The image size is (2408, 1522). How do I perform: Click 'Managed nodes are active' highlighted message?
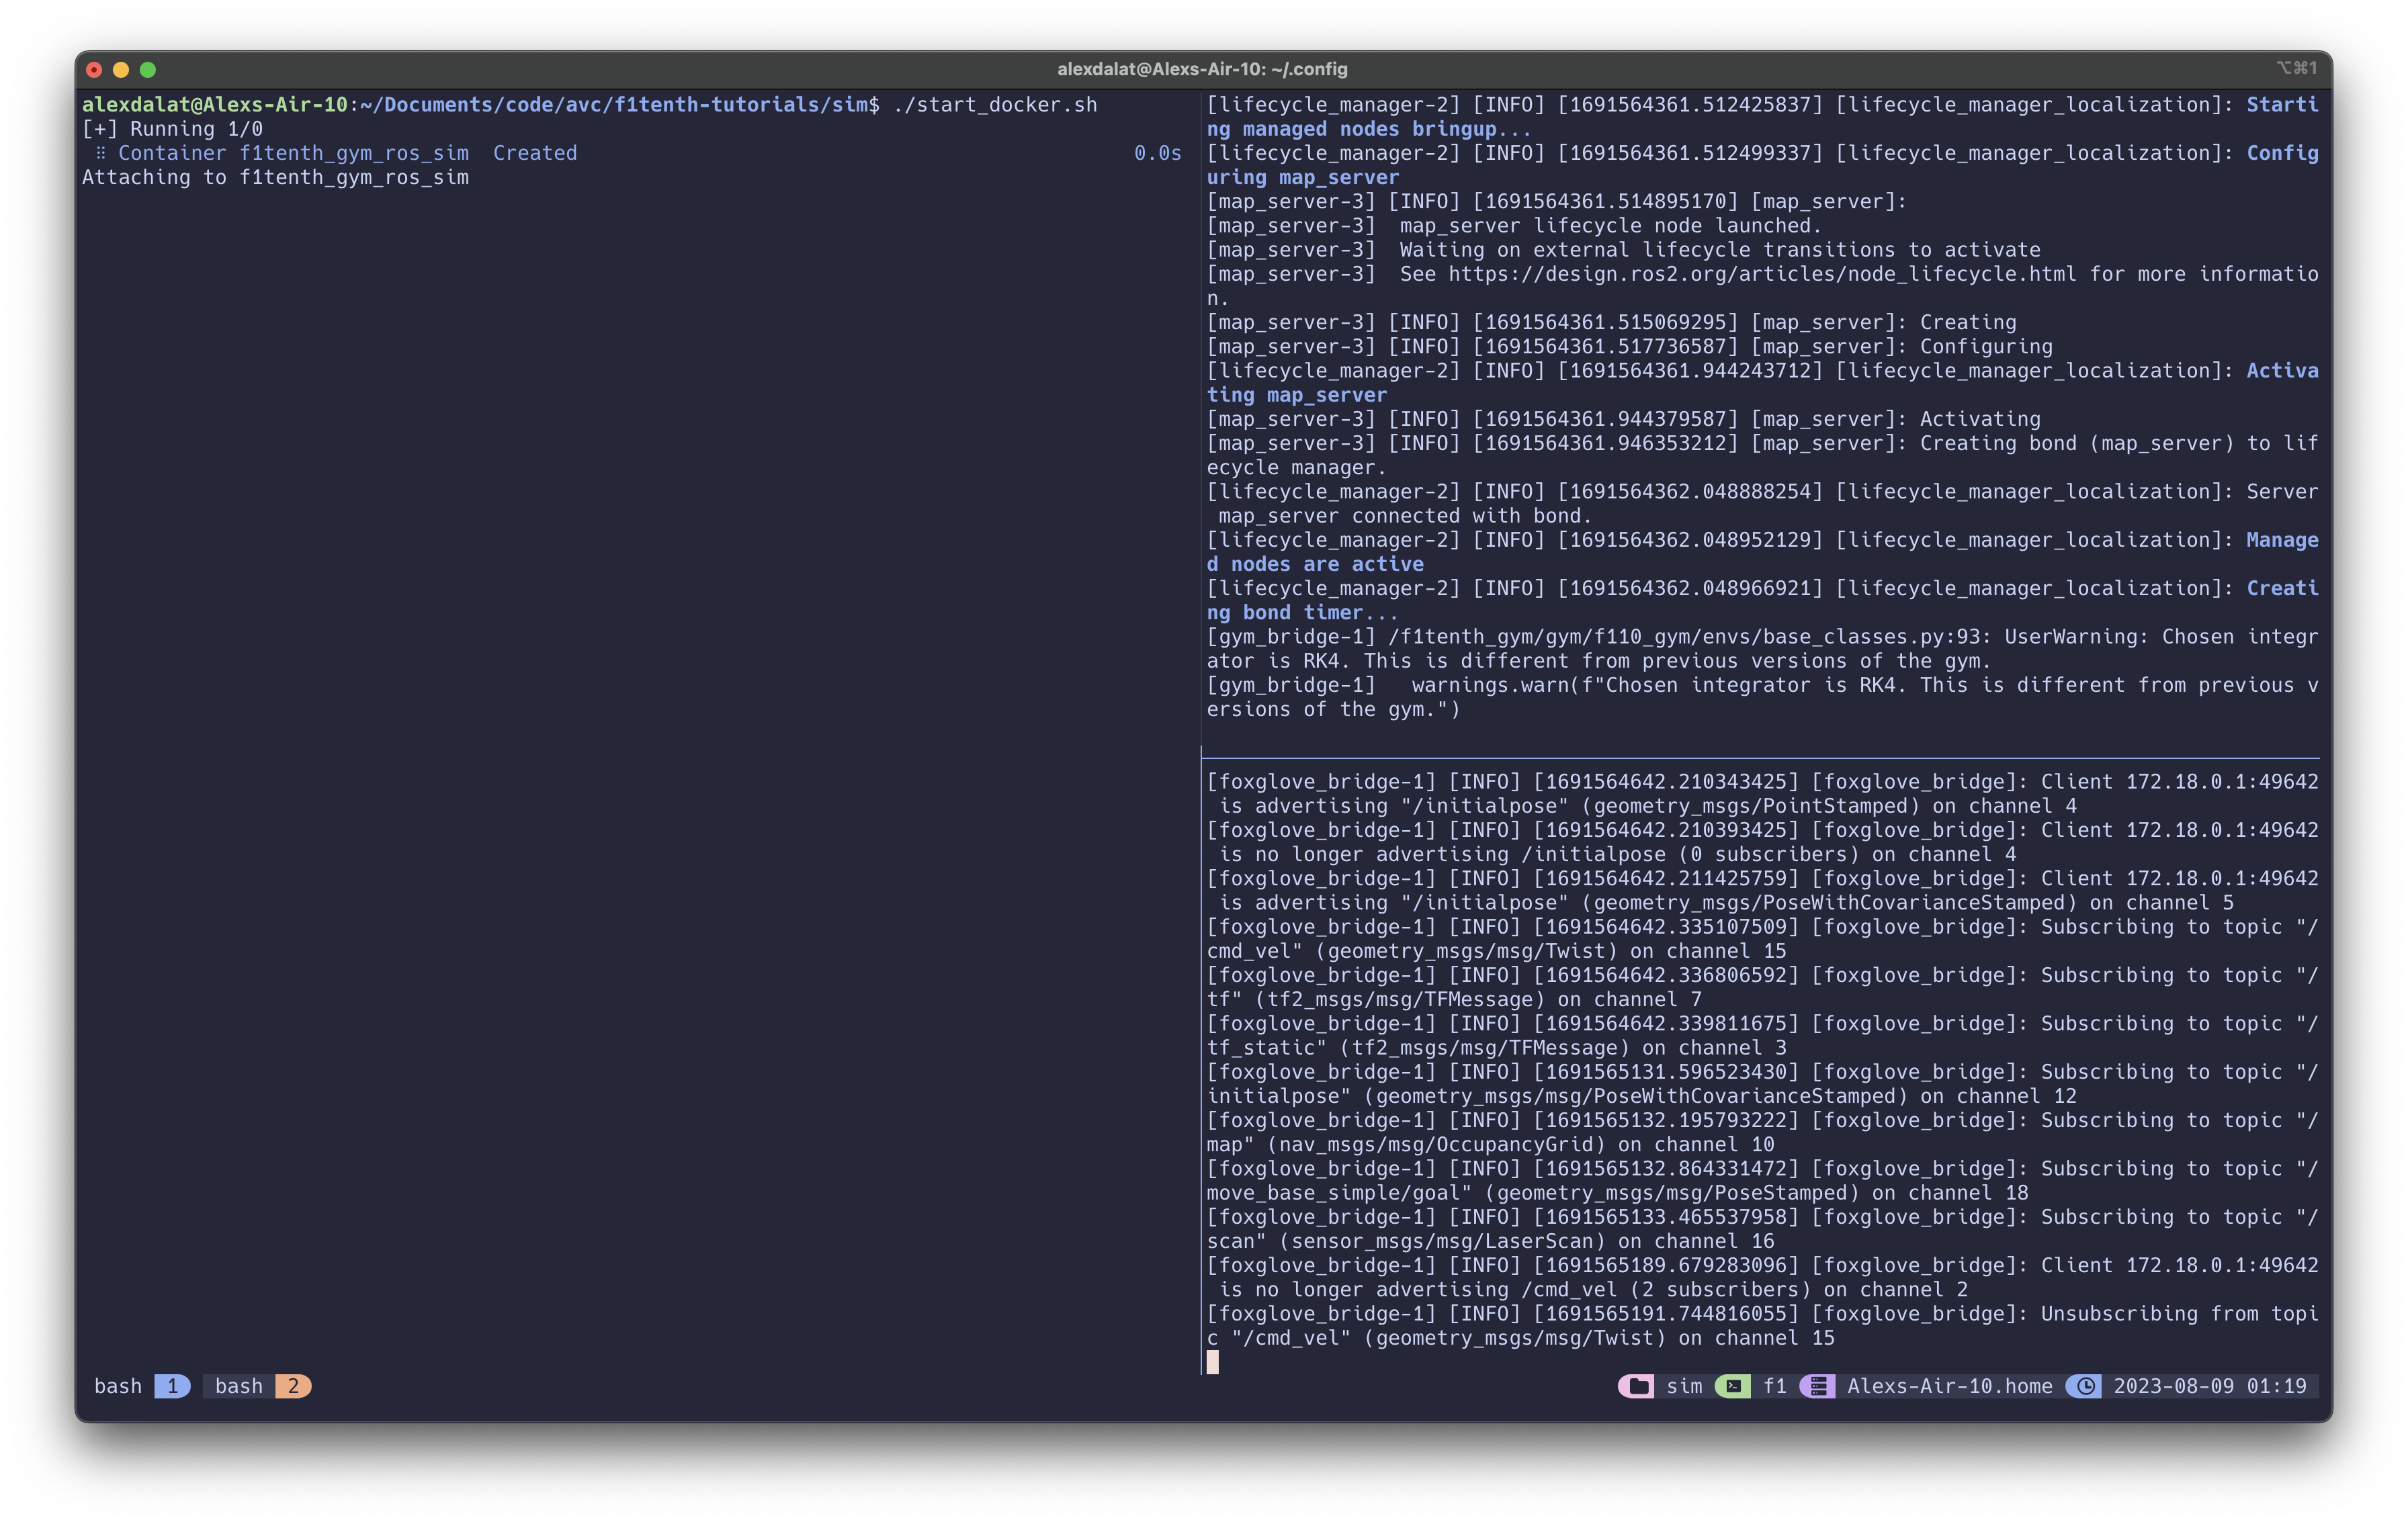click(x=1762, y=552)
